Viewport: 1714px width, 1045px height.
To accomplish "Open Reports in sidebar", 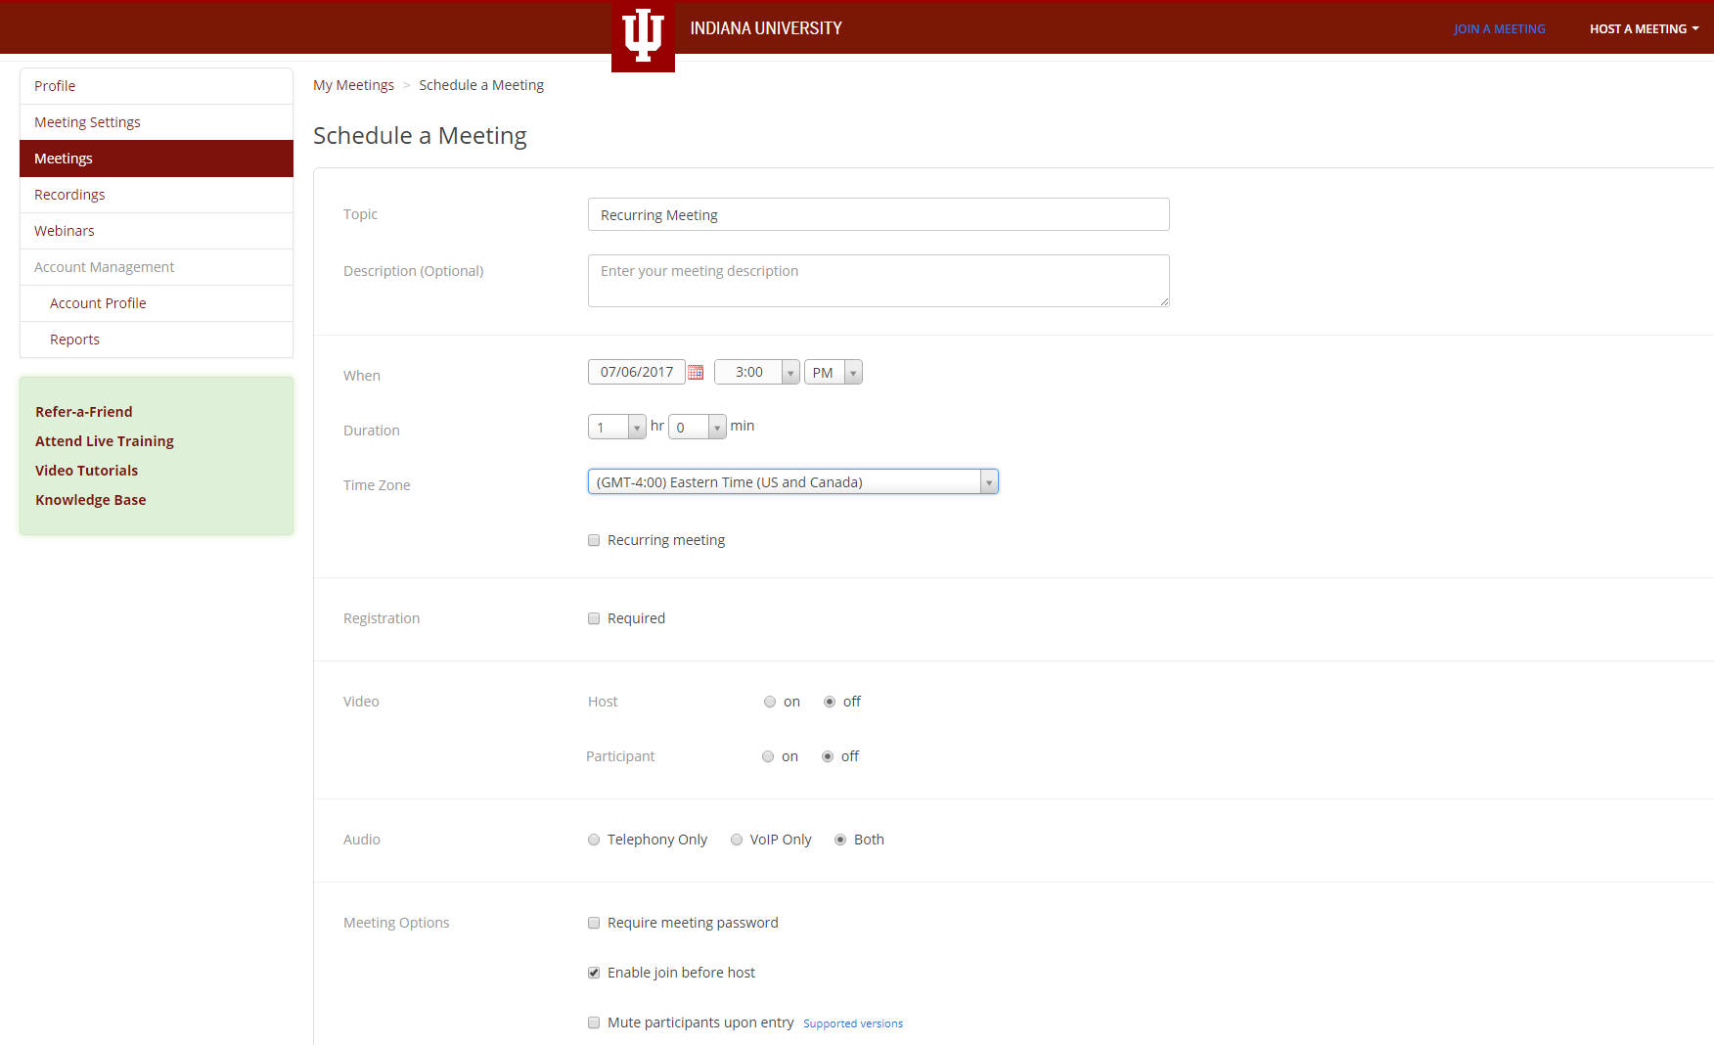I will tap(157, 340).
